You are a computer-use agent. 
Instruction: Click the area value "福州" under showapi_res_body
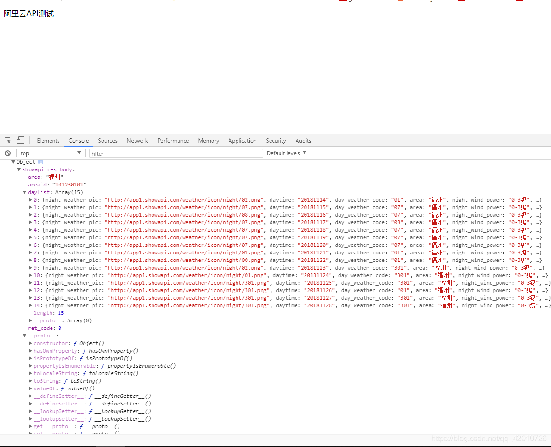tap(54, 177)
